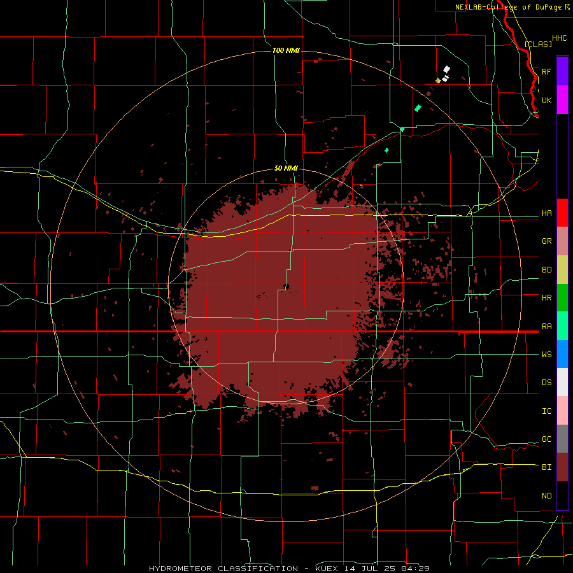573x573 pixels.
Task: Click the RA legend label
Action: [546, 327]
